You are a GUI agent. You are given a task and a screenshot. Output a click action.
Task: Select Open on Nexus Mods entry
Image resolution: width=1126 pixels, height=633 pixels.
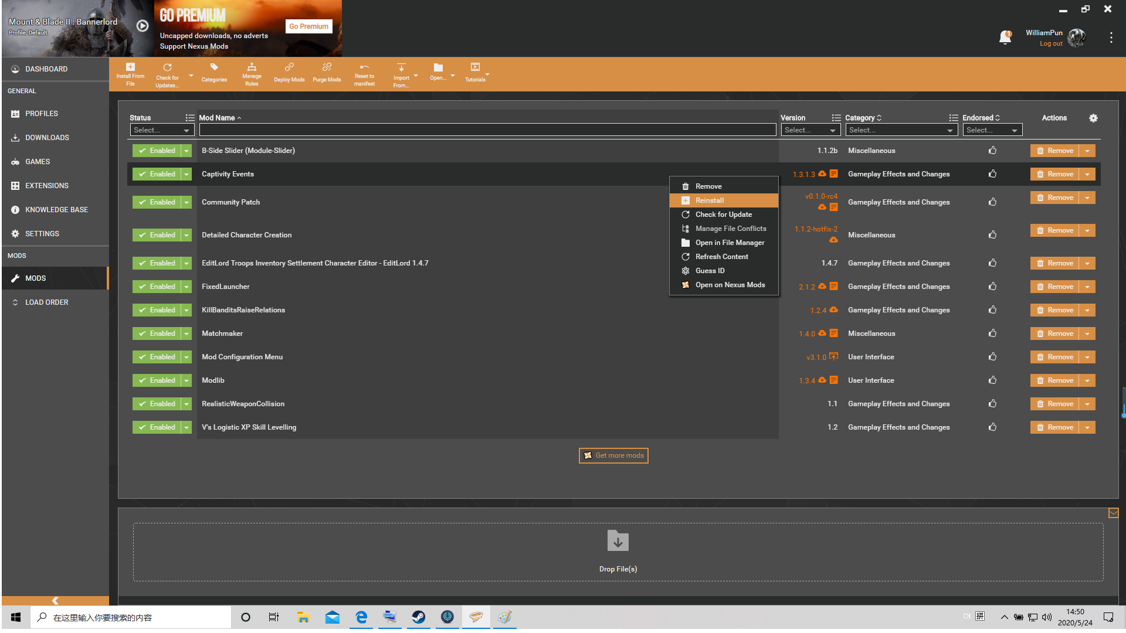(x=724, y=285)
